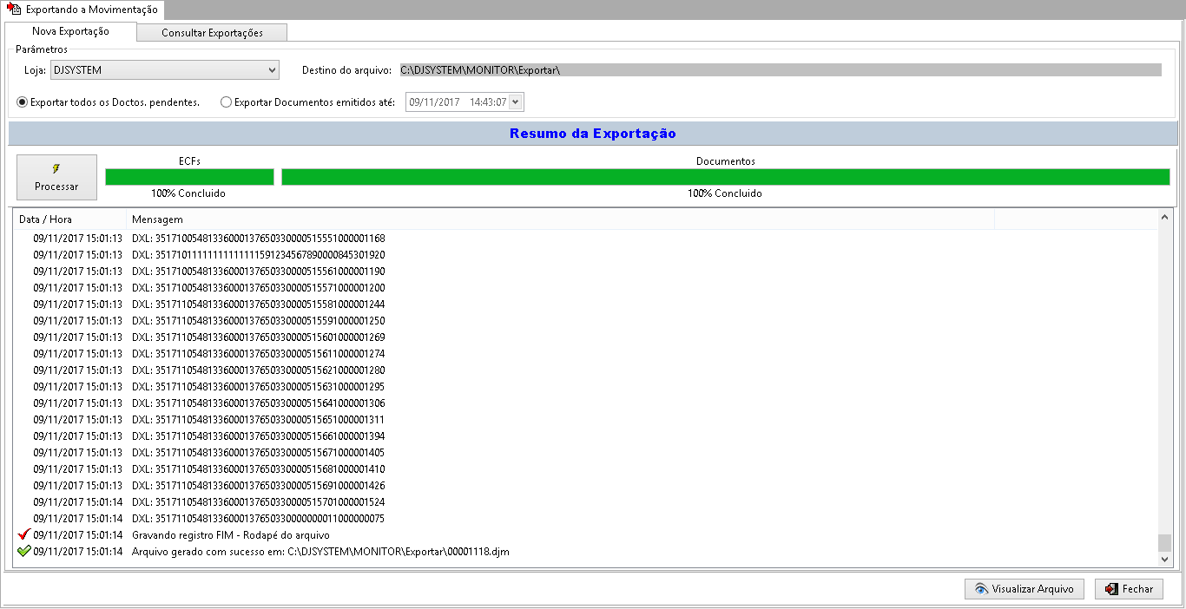Image resolution: width=1186 pixels, height=609 pixels.
Task: Click the green check mark beside Arquivo gerado com sucesso
Action: pyautogui.click(x=23, y=551)
